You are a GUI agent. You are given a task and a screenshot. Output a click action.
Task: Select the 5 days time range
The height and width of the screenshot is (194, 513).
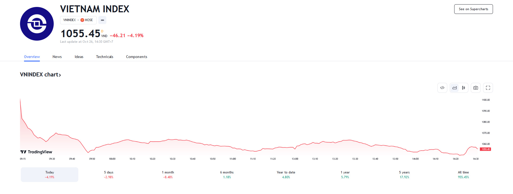(x=109, y=175)
